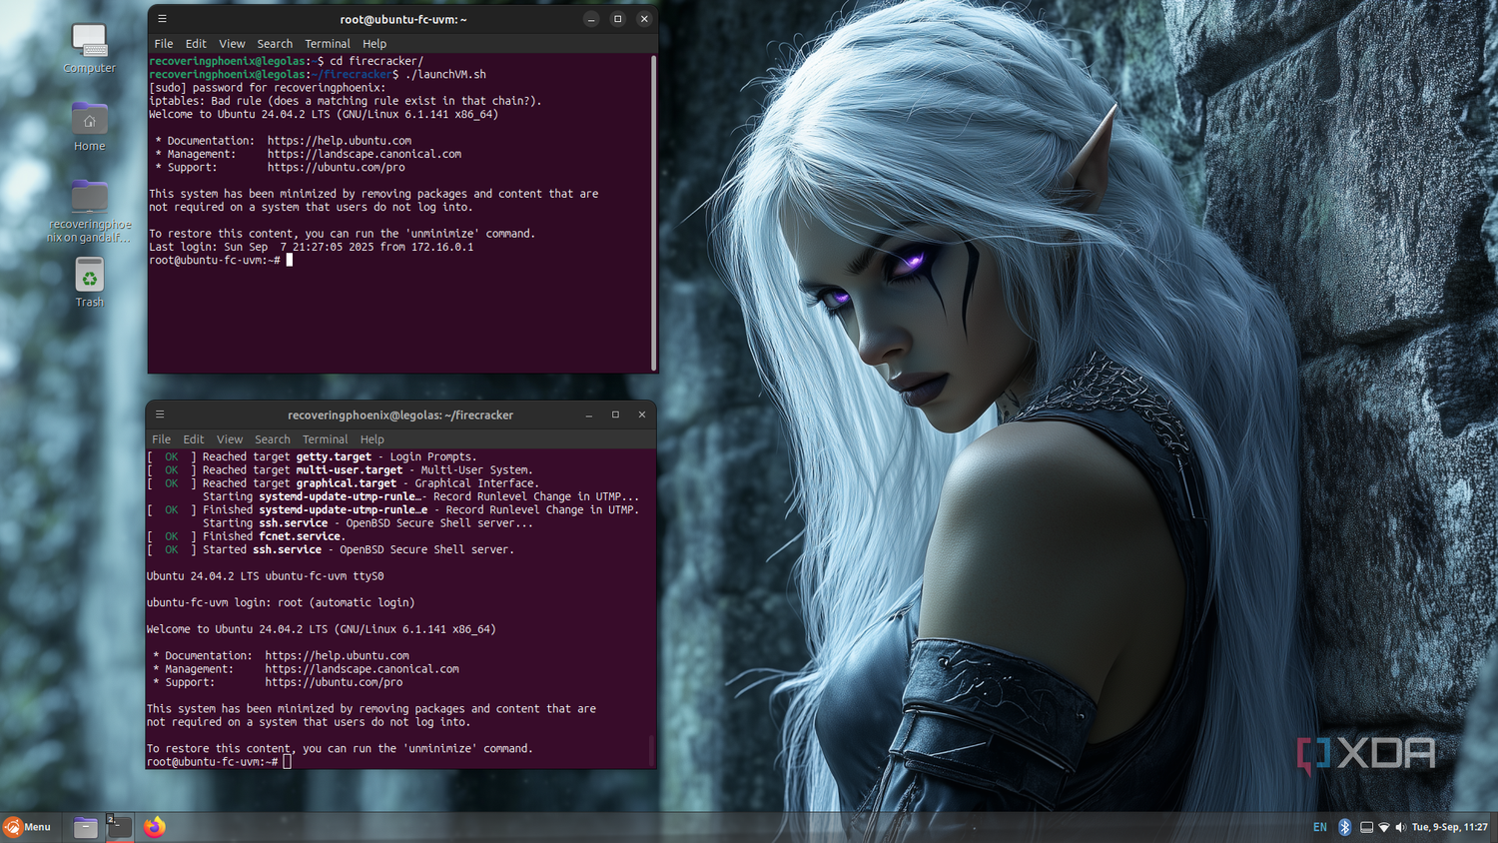Click the scrollbar of the firecracker terminal
The width and height of the screenshot is (1498, 843).
click(652, 751)
